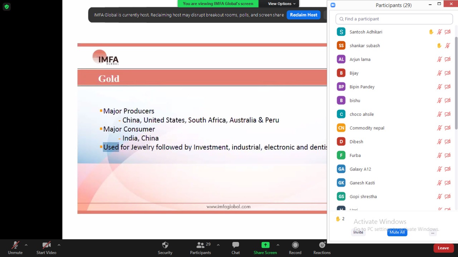
Task: Click choco ahsile's video-off camera icon
Action: [448, 114]
